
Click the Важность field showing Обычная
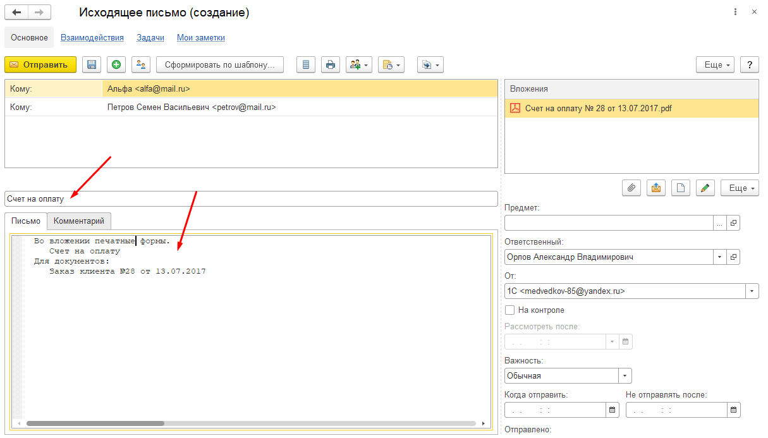(562, 375)
